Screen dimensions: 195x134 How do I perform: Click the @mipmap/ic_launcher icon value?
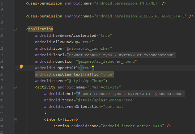[88, 48]
